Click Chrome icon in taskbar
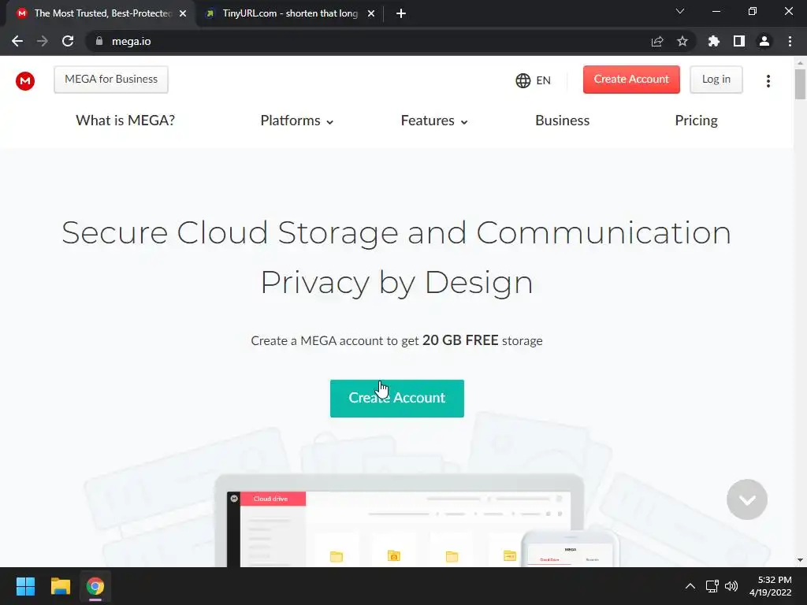Image resolution: width=807 pixels, height=605 pixels. pos(95,586)
